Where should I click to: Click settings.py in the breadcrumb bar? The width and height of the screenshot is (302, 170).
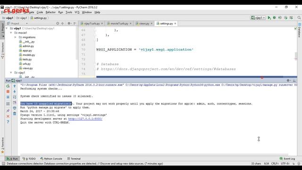pyautogui.click(x=39, y=18)
